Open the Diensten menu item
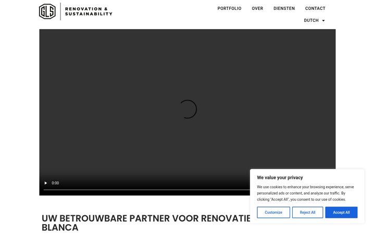Viewport: 375px width, 234px height. (x=284, y=8)
